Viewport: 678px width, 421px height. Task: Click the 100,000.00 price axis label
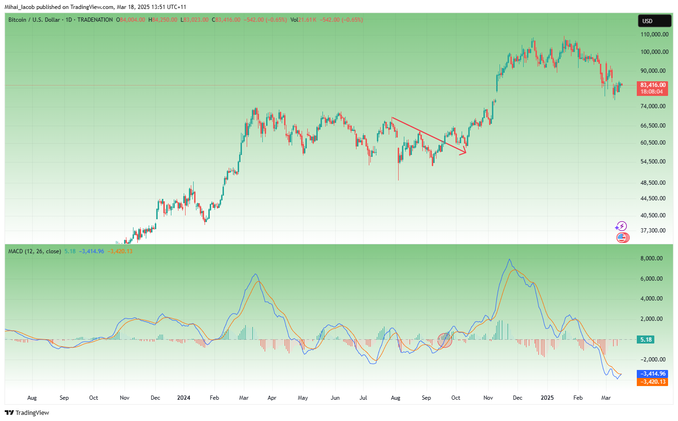654,52
